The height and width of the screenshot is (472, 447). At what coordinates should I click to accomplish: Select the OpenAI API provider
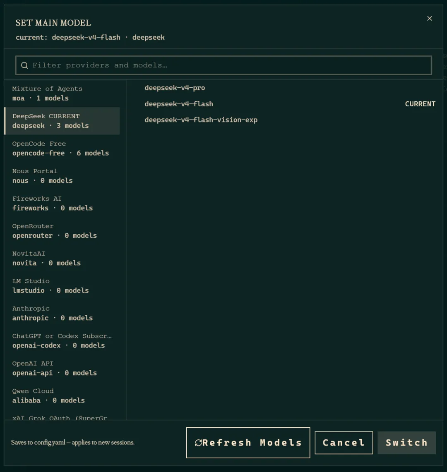tap(62, 368)
